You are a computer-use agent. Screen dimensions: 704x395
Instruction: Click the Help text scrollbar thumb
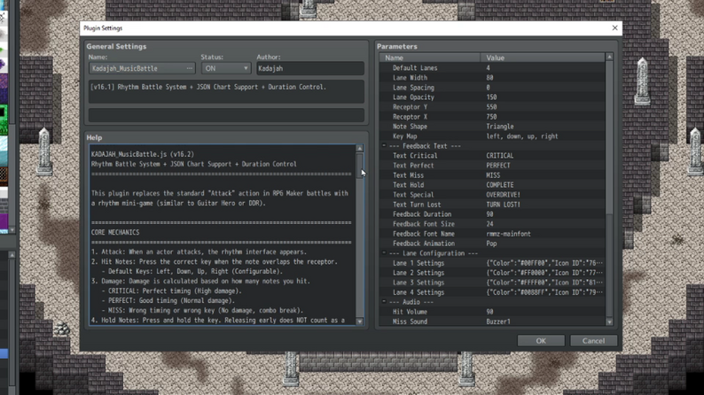click(x=359, y=166)
